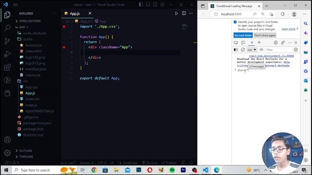
Task: Expand the node_modules folder
Action: coord(35,33)
